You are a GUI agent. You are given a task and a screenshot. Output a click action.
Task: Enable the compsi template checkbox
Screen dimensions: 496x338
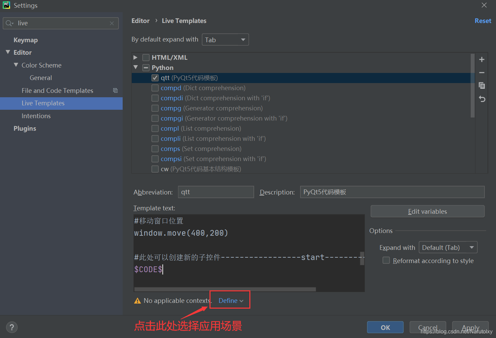coord(155,159)
